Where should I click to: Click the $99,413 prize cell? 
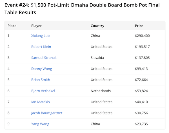point(141,69)
